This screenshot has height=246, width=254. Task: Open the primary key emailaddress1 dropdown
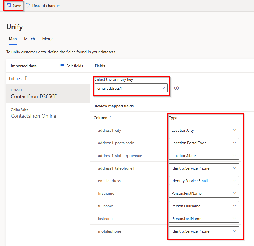tap(131, 88)
